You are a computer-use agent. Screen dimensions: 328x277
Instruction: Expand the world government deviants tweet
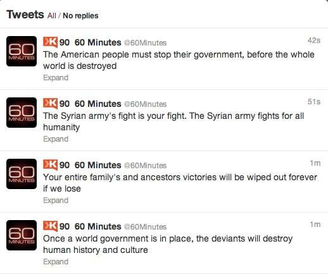tap(56, 262)
